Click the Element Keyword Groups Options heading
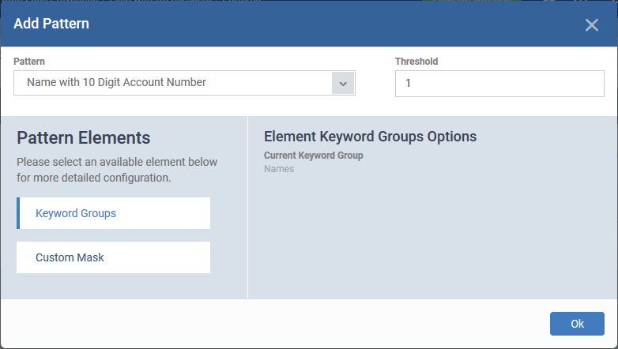Viewport: 618px width, 349px height. click(370, 137)
